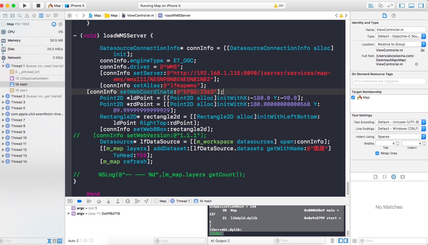Open the Text Encoding dropdown
Viewport: 428px width, 245px height.
pos(400,122)
